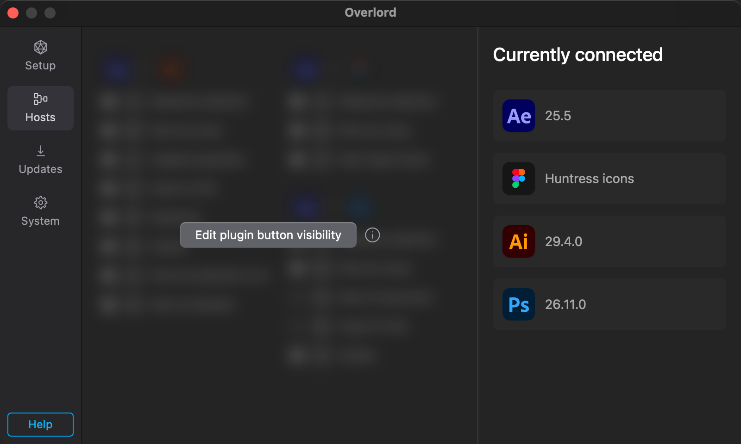Maximize the Overlord window
Viewport: 741px width, 444px height.
click(50, 13)
